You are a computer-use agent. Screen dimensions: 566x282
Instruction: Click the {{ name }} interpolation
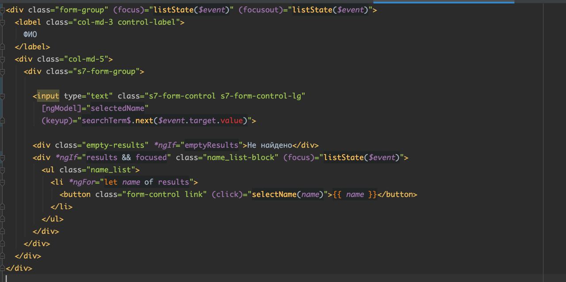(x=355, y=194)
